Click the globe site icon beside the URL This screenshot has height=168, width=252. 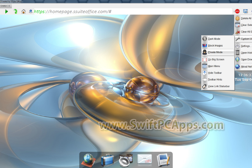30,12
